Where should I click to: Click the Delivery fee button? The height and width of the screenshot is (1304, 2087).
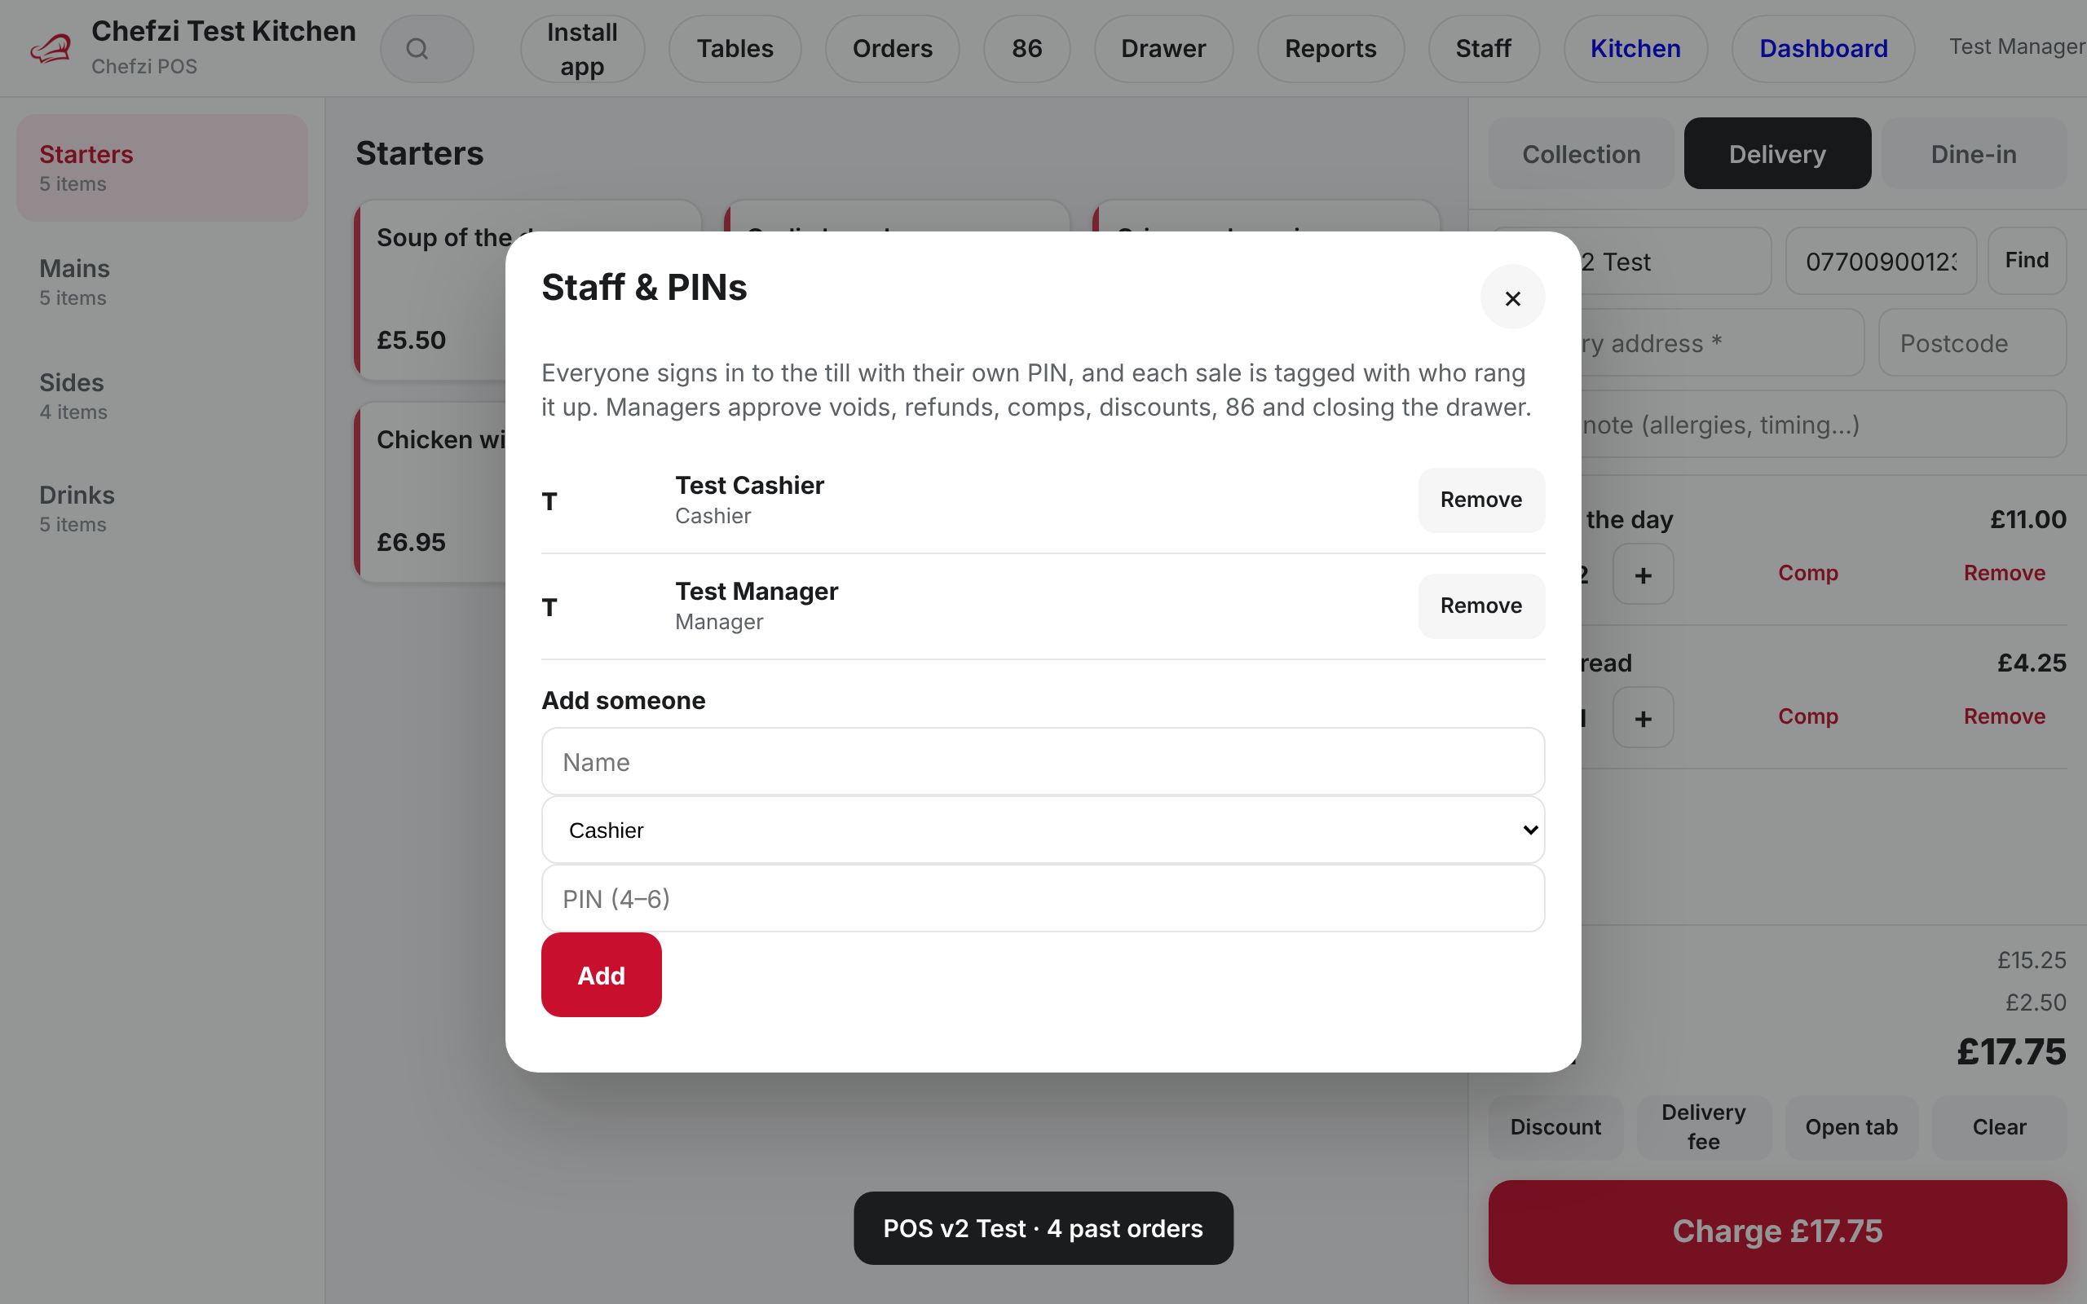coord(1703,1127)
